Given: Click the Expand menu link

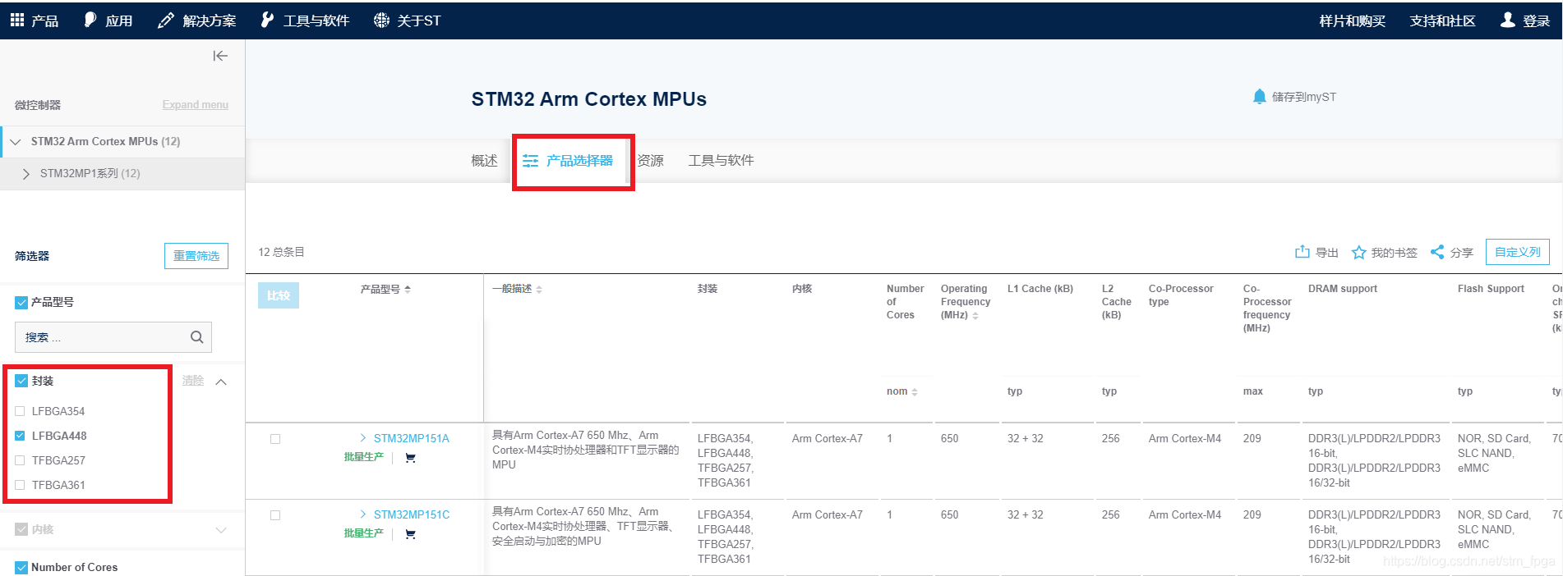Looking at the screenshot, I should tap(196, 104).
